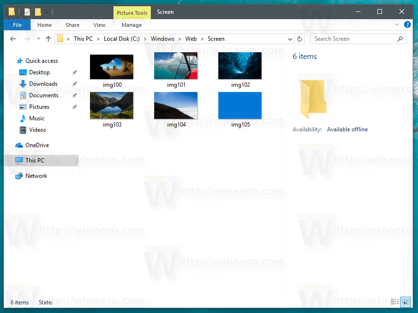This screenshot has width=418, height=313.
Task: Expand chevron after This PC breadcrumb
Action: click(x=98, y=39)
